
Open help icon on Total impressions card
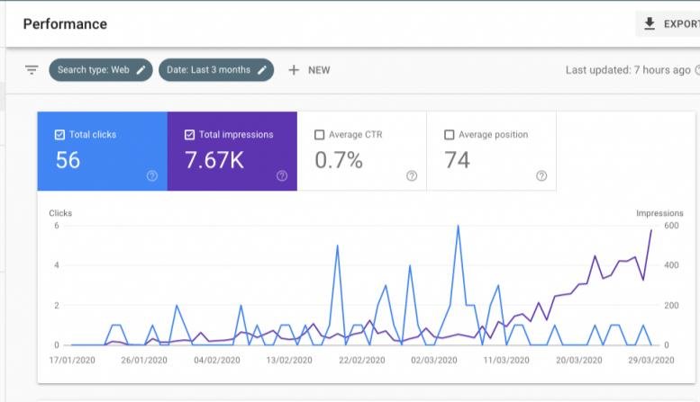(282, 175)
